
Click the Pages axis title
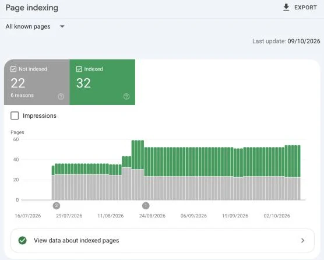point(17,132)
